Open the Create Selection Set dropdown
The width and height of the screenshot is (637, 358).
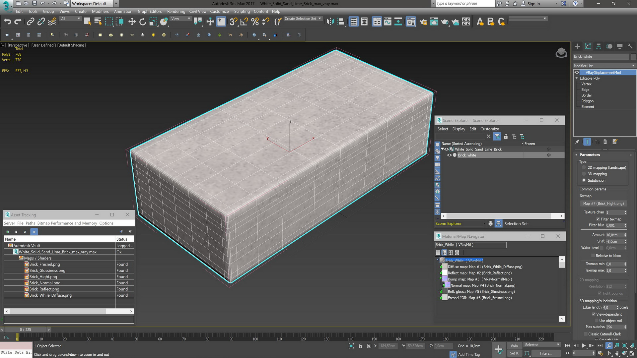[x=303, y=19]
